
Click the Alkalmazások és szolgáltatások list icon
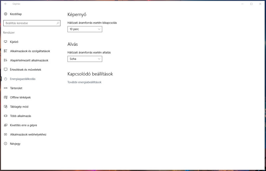[6, 51]
